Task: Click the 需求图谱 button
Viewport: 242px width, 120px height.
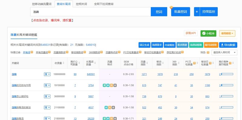Action: (182, 45)
